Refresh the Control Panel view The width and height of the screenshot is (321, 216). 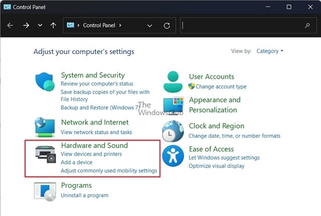pos(167,26)
